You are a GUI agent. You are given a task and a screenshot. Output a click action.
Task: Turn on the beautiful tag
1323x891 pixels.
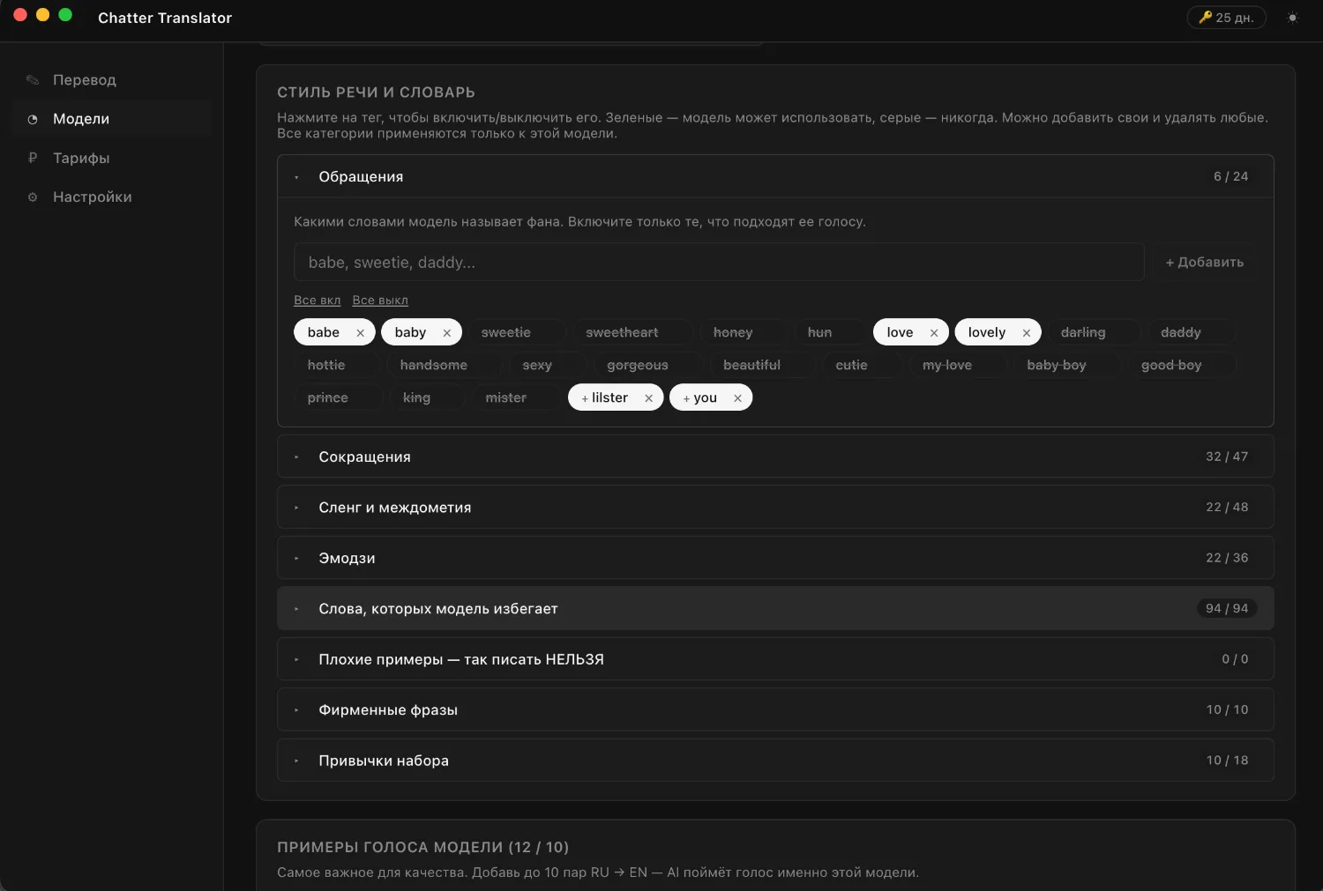tap(762, 365)
